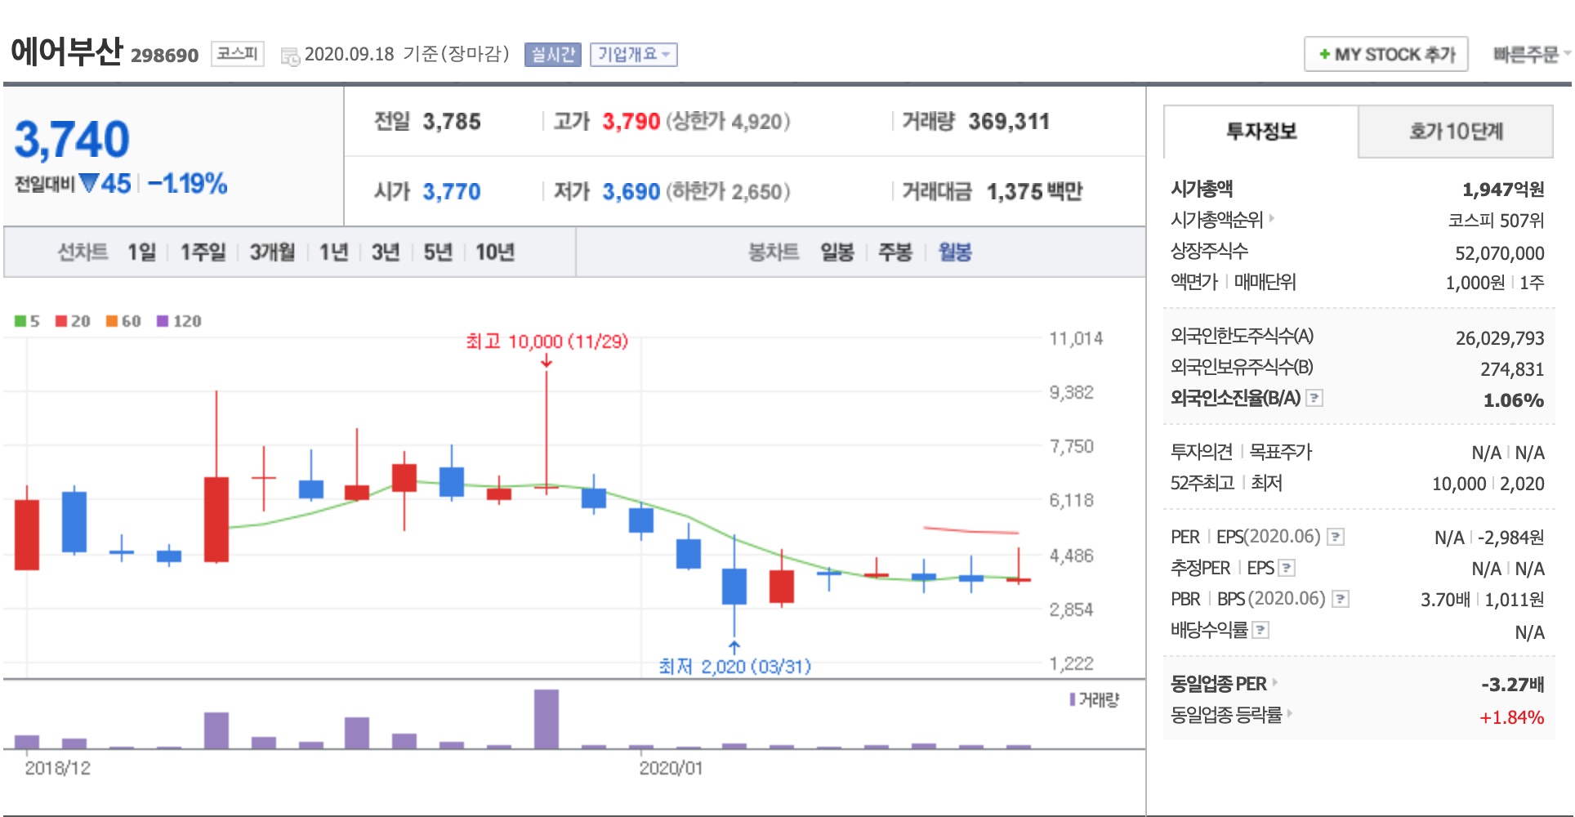The width and height of the screenshot is (1575, 817).
Task: Select the 5년 line chart period
Action: pos(438,252)
